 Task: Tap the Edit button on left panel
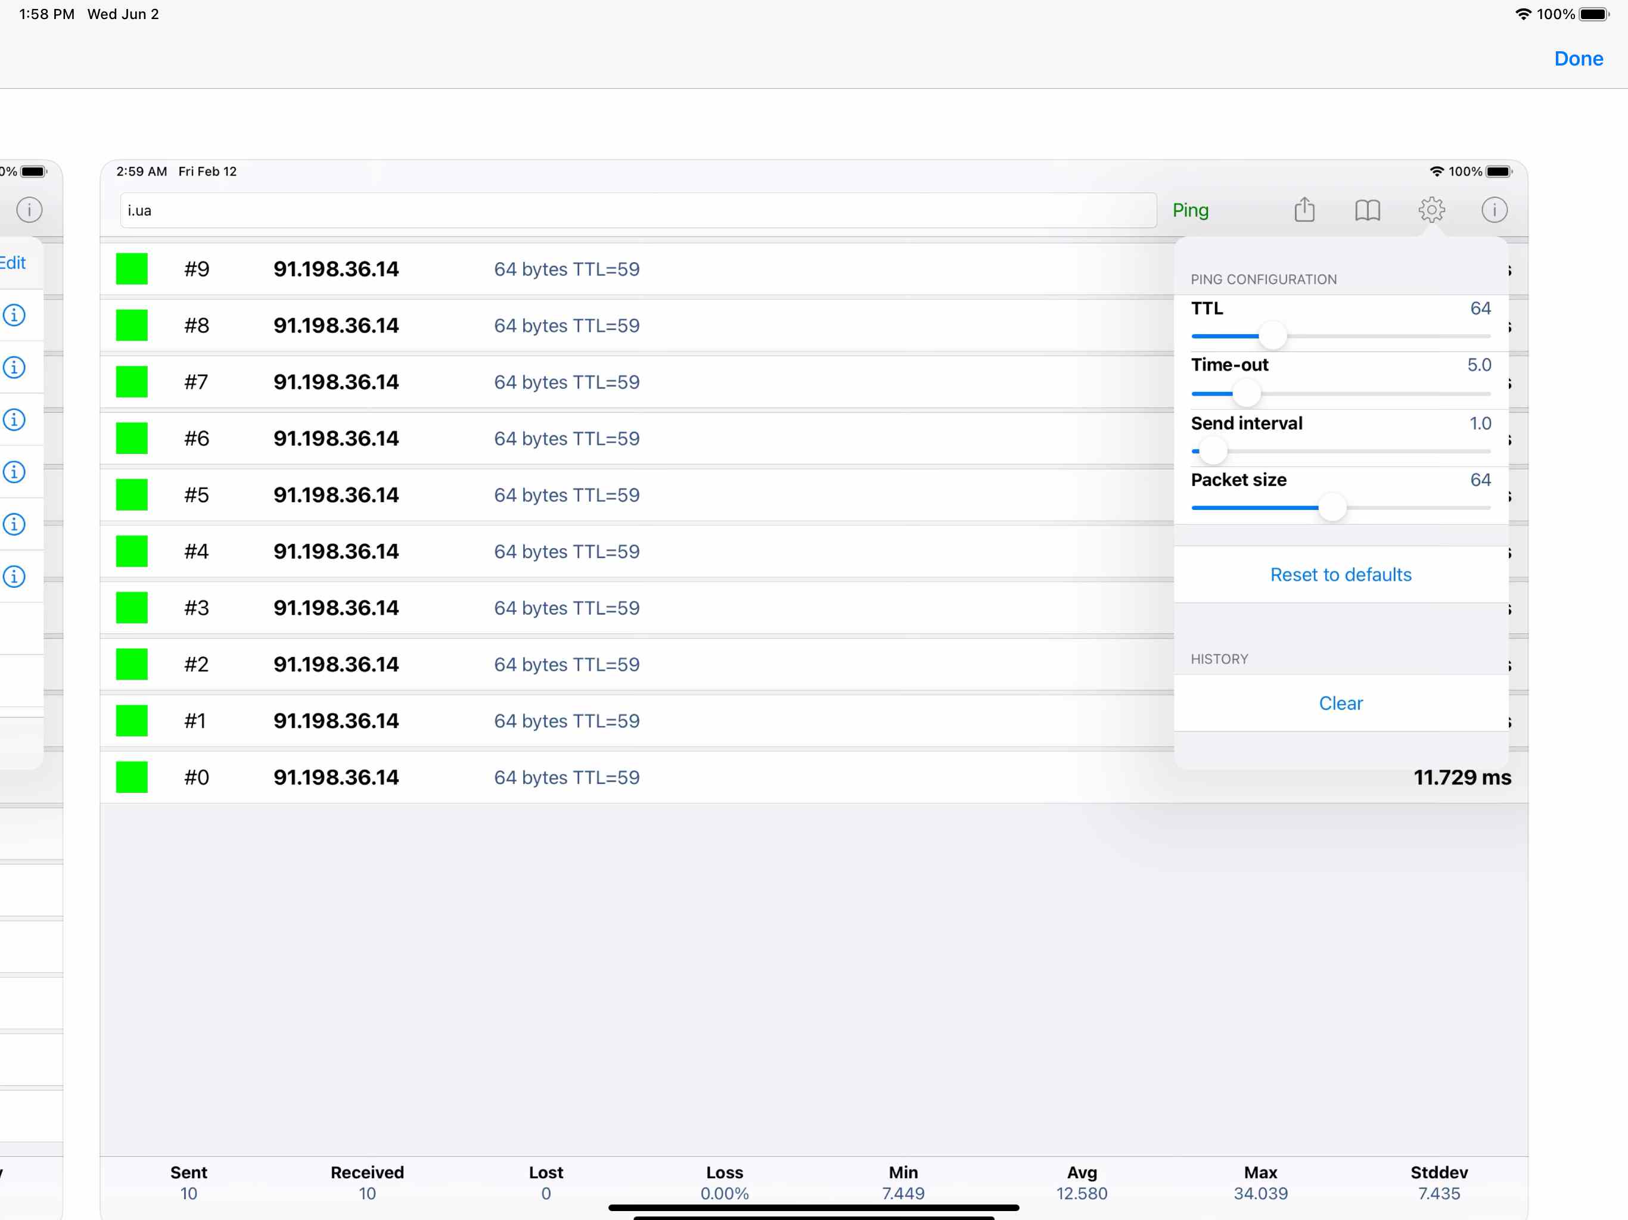coord(13,263)
